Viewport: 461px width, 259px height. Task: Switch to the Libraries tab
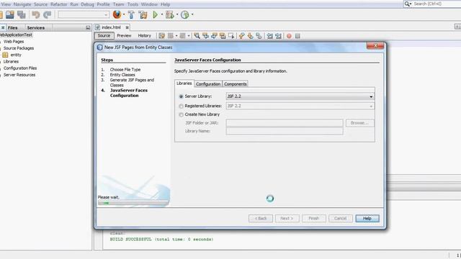point(184,83)
